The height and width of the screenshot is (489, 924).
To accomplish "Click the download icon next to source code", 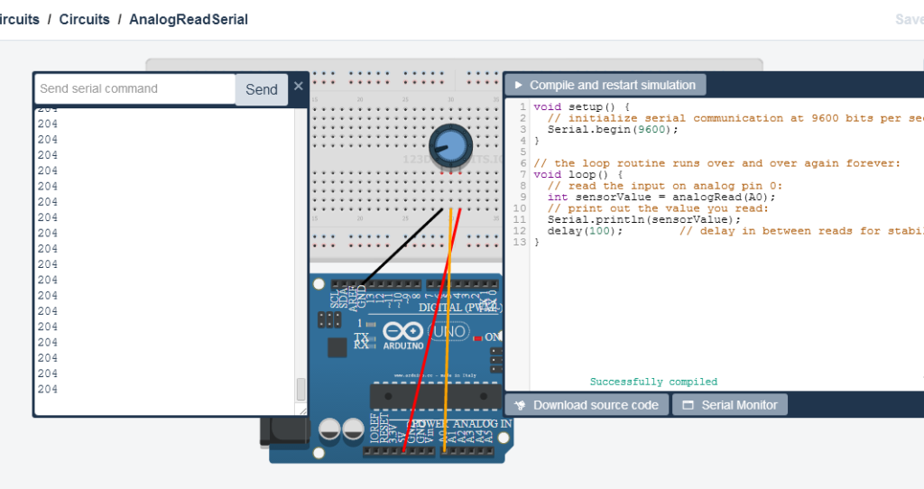I will (x=520, y=405).
